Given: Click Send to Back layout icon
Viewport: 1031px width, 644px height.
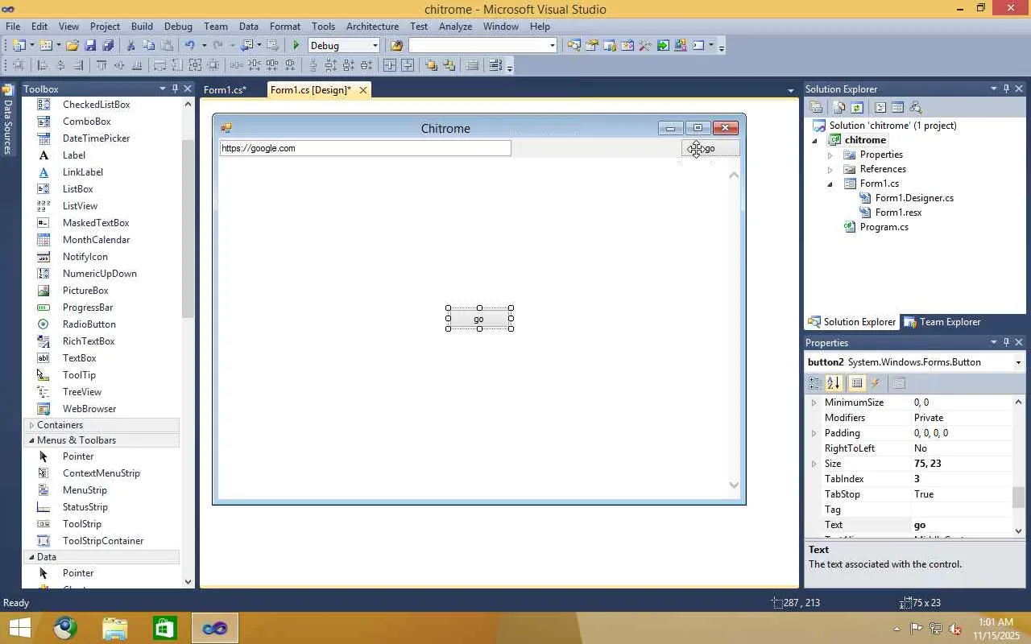Looking at the screenshot, I should coord(449,66).
